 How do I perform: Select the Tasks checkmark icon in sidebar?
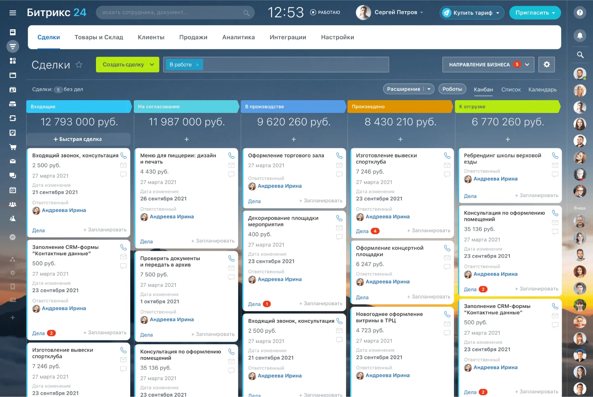tap(12, 132)
